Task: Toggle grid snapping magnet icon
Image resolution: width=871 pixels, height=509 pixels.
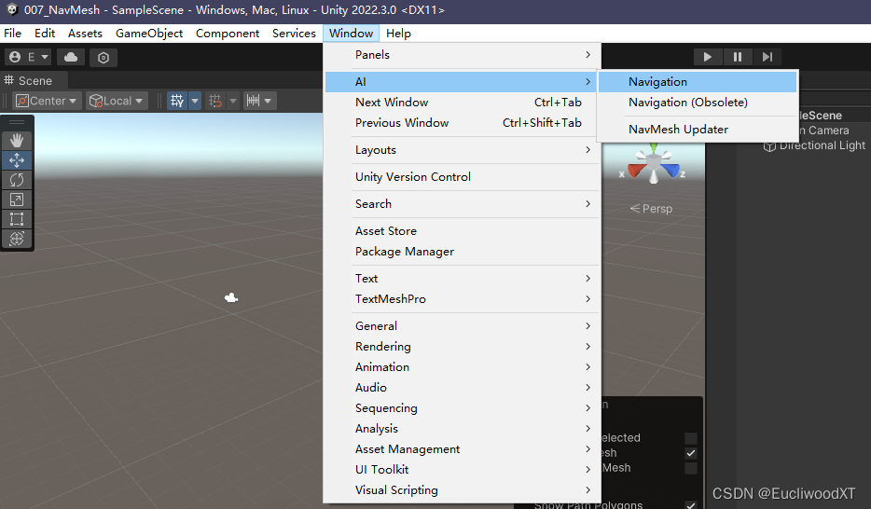Action: pyautogui.click(x=215, y=101)
